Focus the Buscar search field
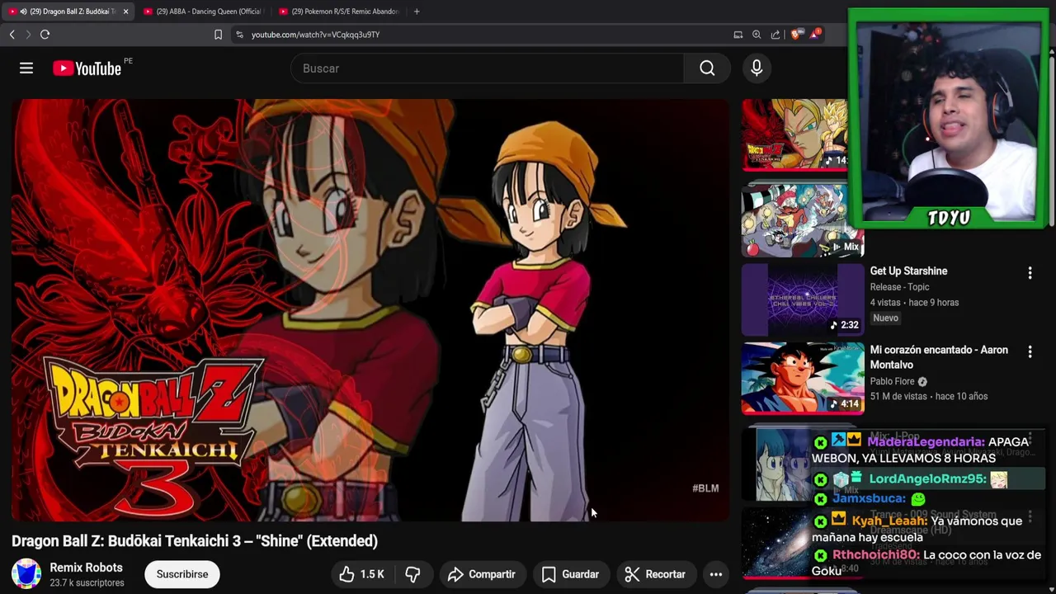Viewport: 1056px width, 594px height. pos(487,68)
